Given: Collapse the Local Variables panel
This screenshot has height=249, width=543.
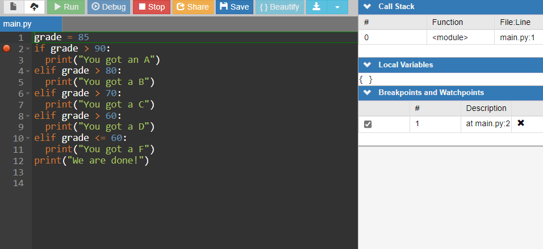Looking at the screenshot, I should pos(367,65).
